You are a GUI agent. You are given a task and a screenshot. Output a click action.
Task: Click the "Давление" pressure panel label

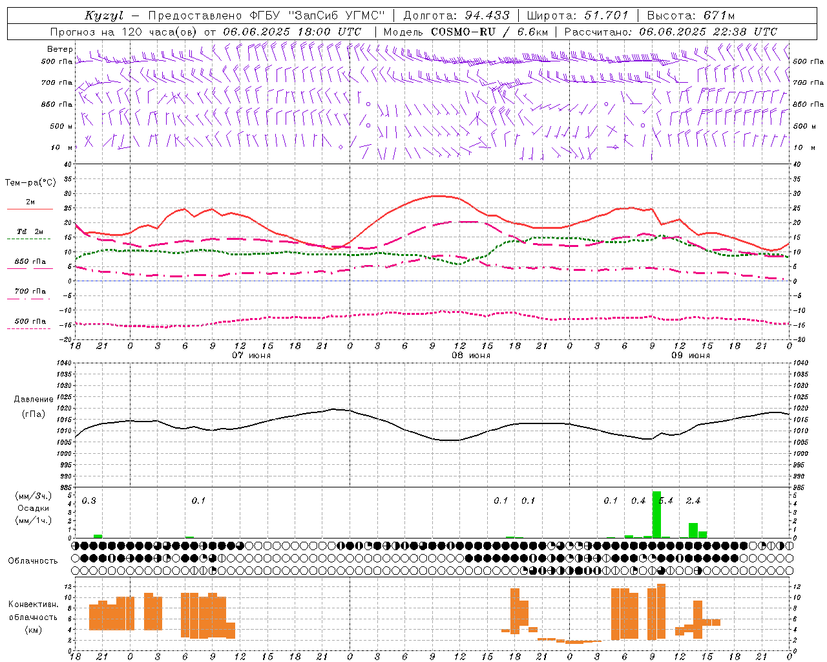[34, 400]
